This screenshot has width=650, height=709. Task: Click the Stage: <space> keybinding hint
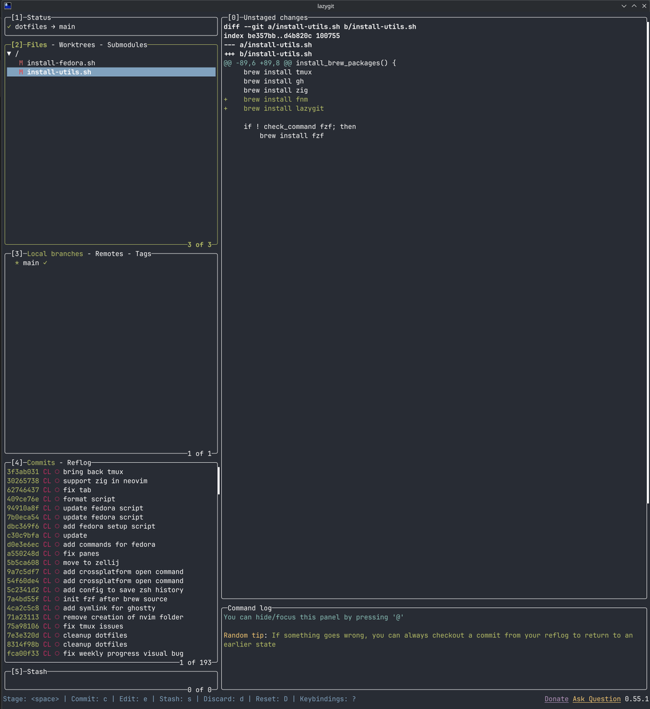31,700
